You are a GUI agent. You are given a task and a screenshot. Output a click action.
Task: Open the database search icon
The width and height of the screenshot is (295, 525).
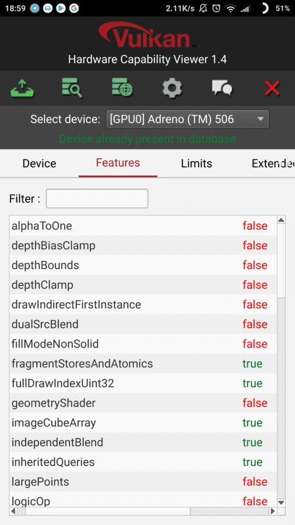pyautogui.click(x=72, y=87)
